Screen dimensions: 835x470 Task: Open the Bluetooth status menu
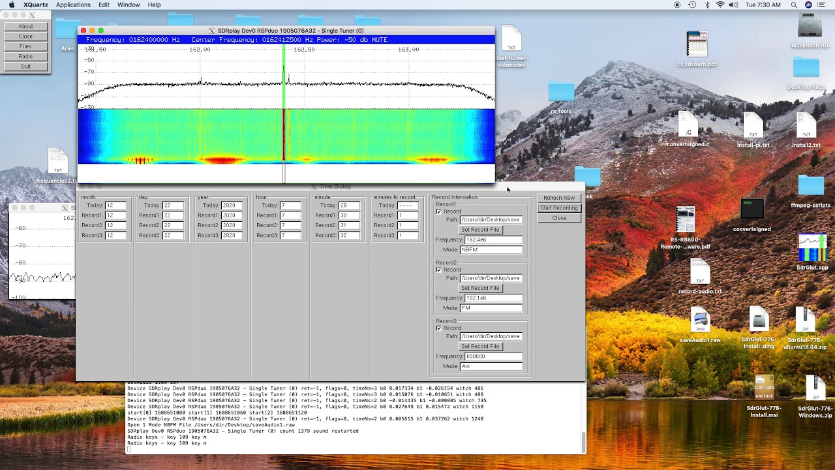pyautogui.click(x=707, y=5)
